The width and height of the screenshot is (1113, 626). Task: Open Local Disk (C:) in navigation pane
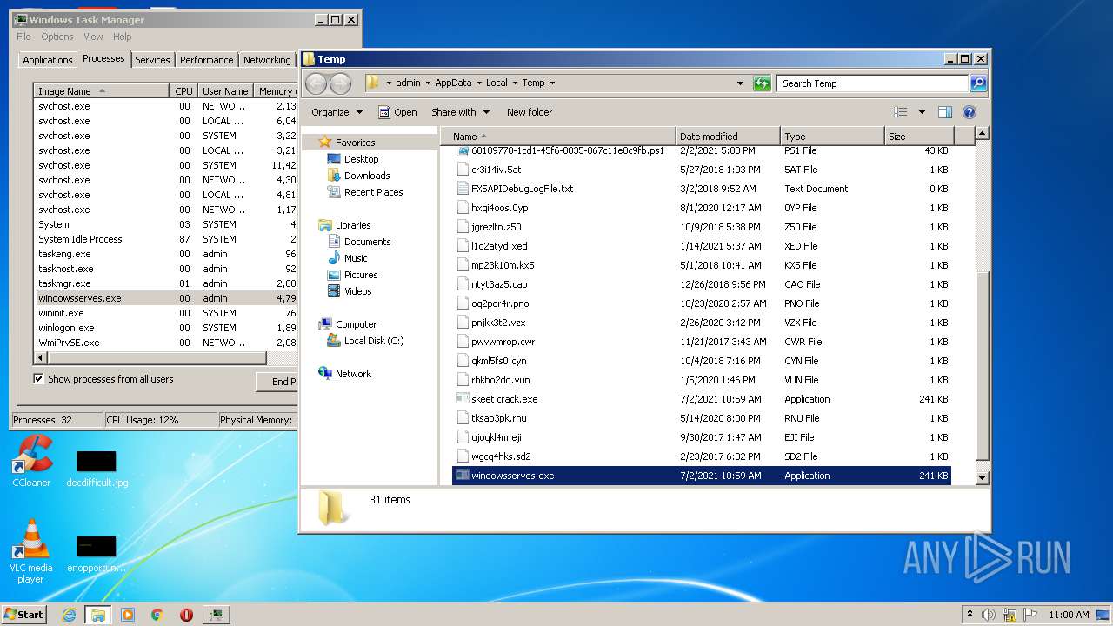[374, 341]
